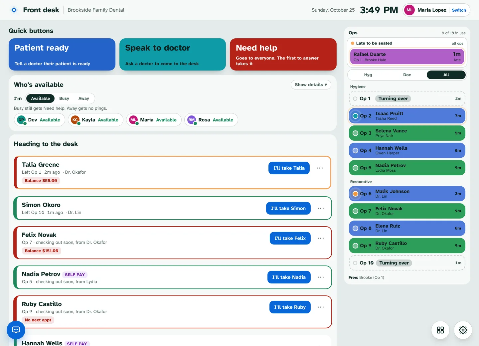Toggle the Op 6 orange status circle

coord(355,194)
